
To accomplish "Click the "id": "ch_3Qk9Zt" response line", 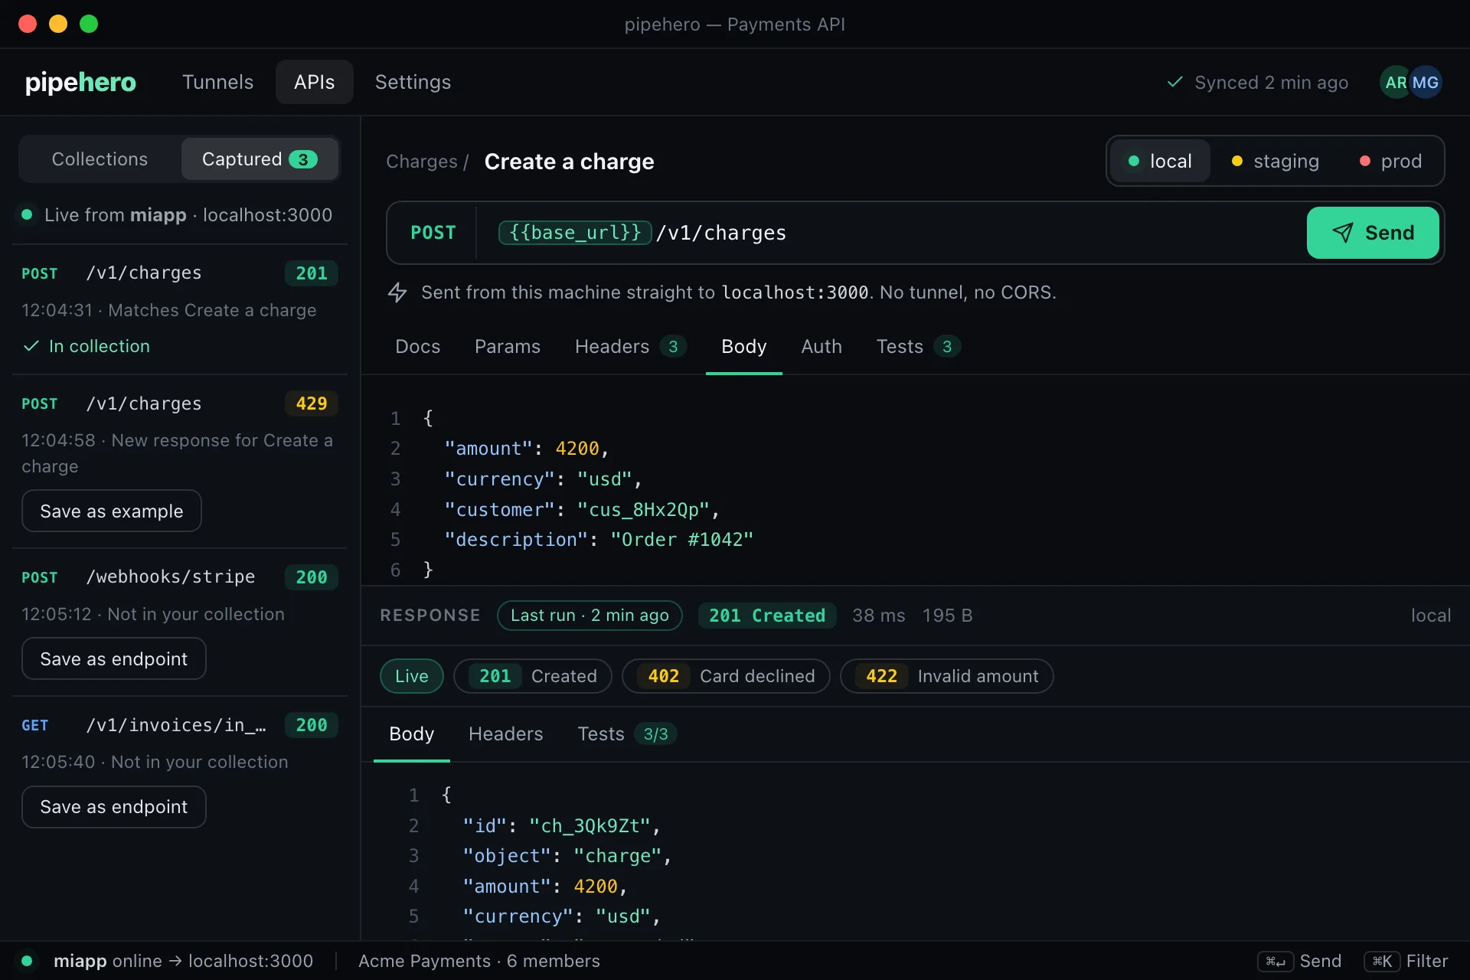I will (561, 826).
